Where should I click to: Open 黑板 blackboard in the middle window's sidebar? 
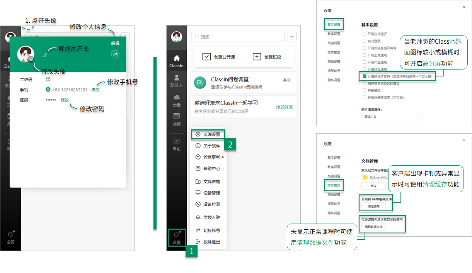click(177, 144)
